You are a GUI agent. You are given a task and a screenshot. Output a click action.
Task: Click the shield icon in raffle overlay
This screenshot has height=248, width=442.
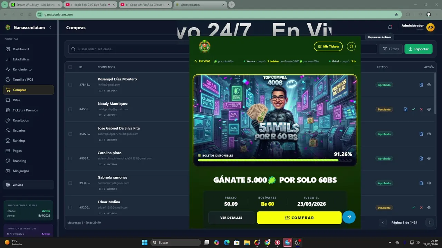point(351,46)
